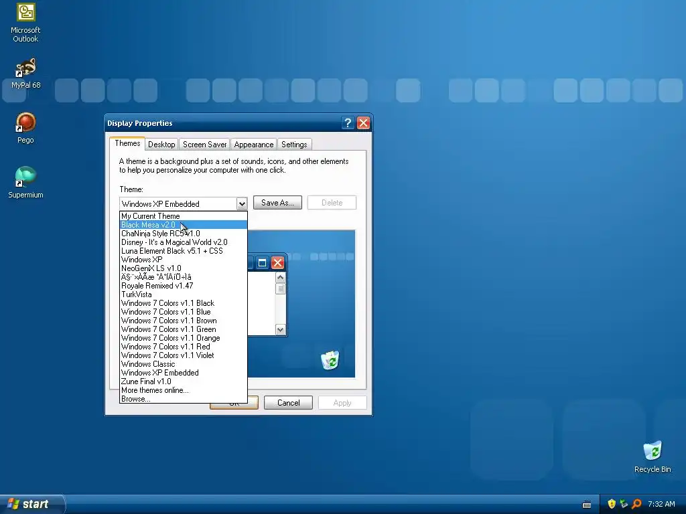Collapse the Theme dropdown arrow
Screen dimensions: 686x514
tap(241, 203)
